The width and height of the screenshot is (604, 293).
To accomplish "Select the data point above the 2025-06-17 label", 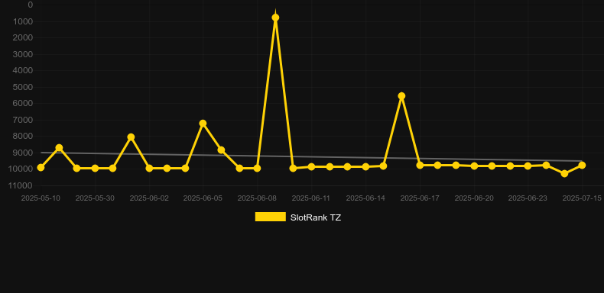I will (420, 166).
